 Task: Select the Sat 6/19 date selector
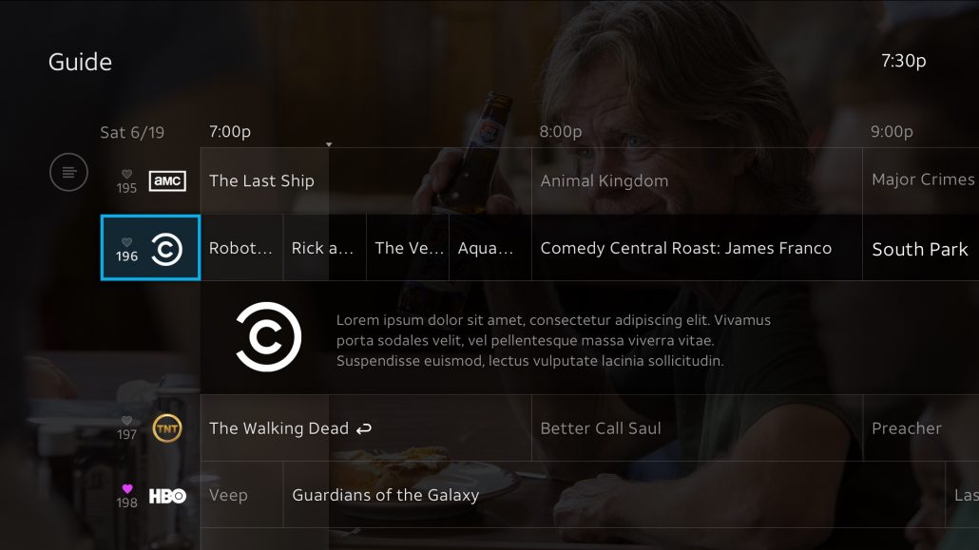coord(132,132)
